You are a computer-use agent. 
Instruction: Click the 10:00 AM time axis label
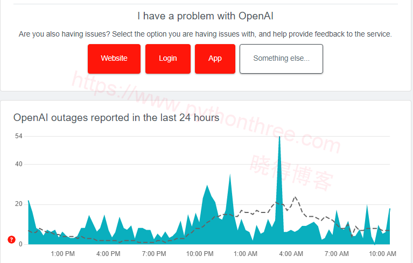382,254
